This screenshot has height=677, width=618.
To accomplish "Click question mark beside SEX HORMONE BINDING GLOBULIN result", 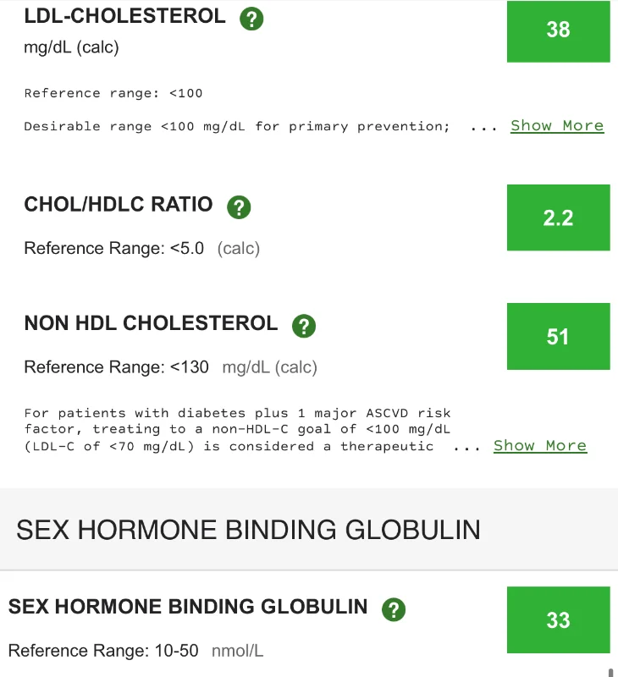I will [394, 609].
